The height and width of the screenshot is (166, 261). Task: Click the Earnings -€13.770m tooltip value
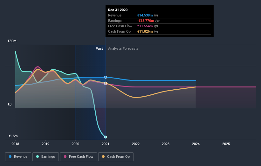pos(146,21)
